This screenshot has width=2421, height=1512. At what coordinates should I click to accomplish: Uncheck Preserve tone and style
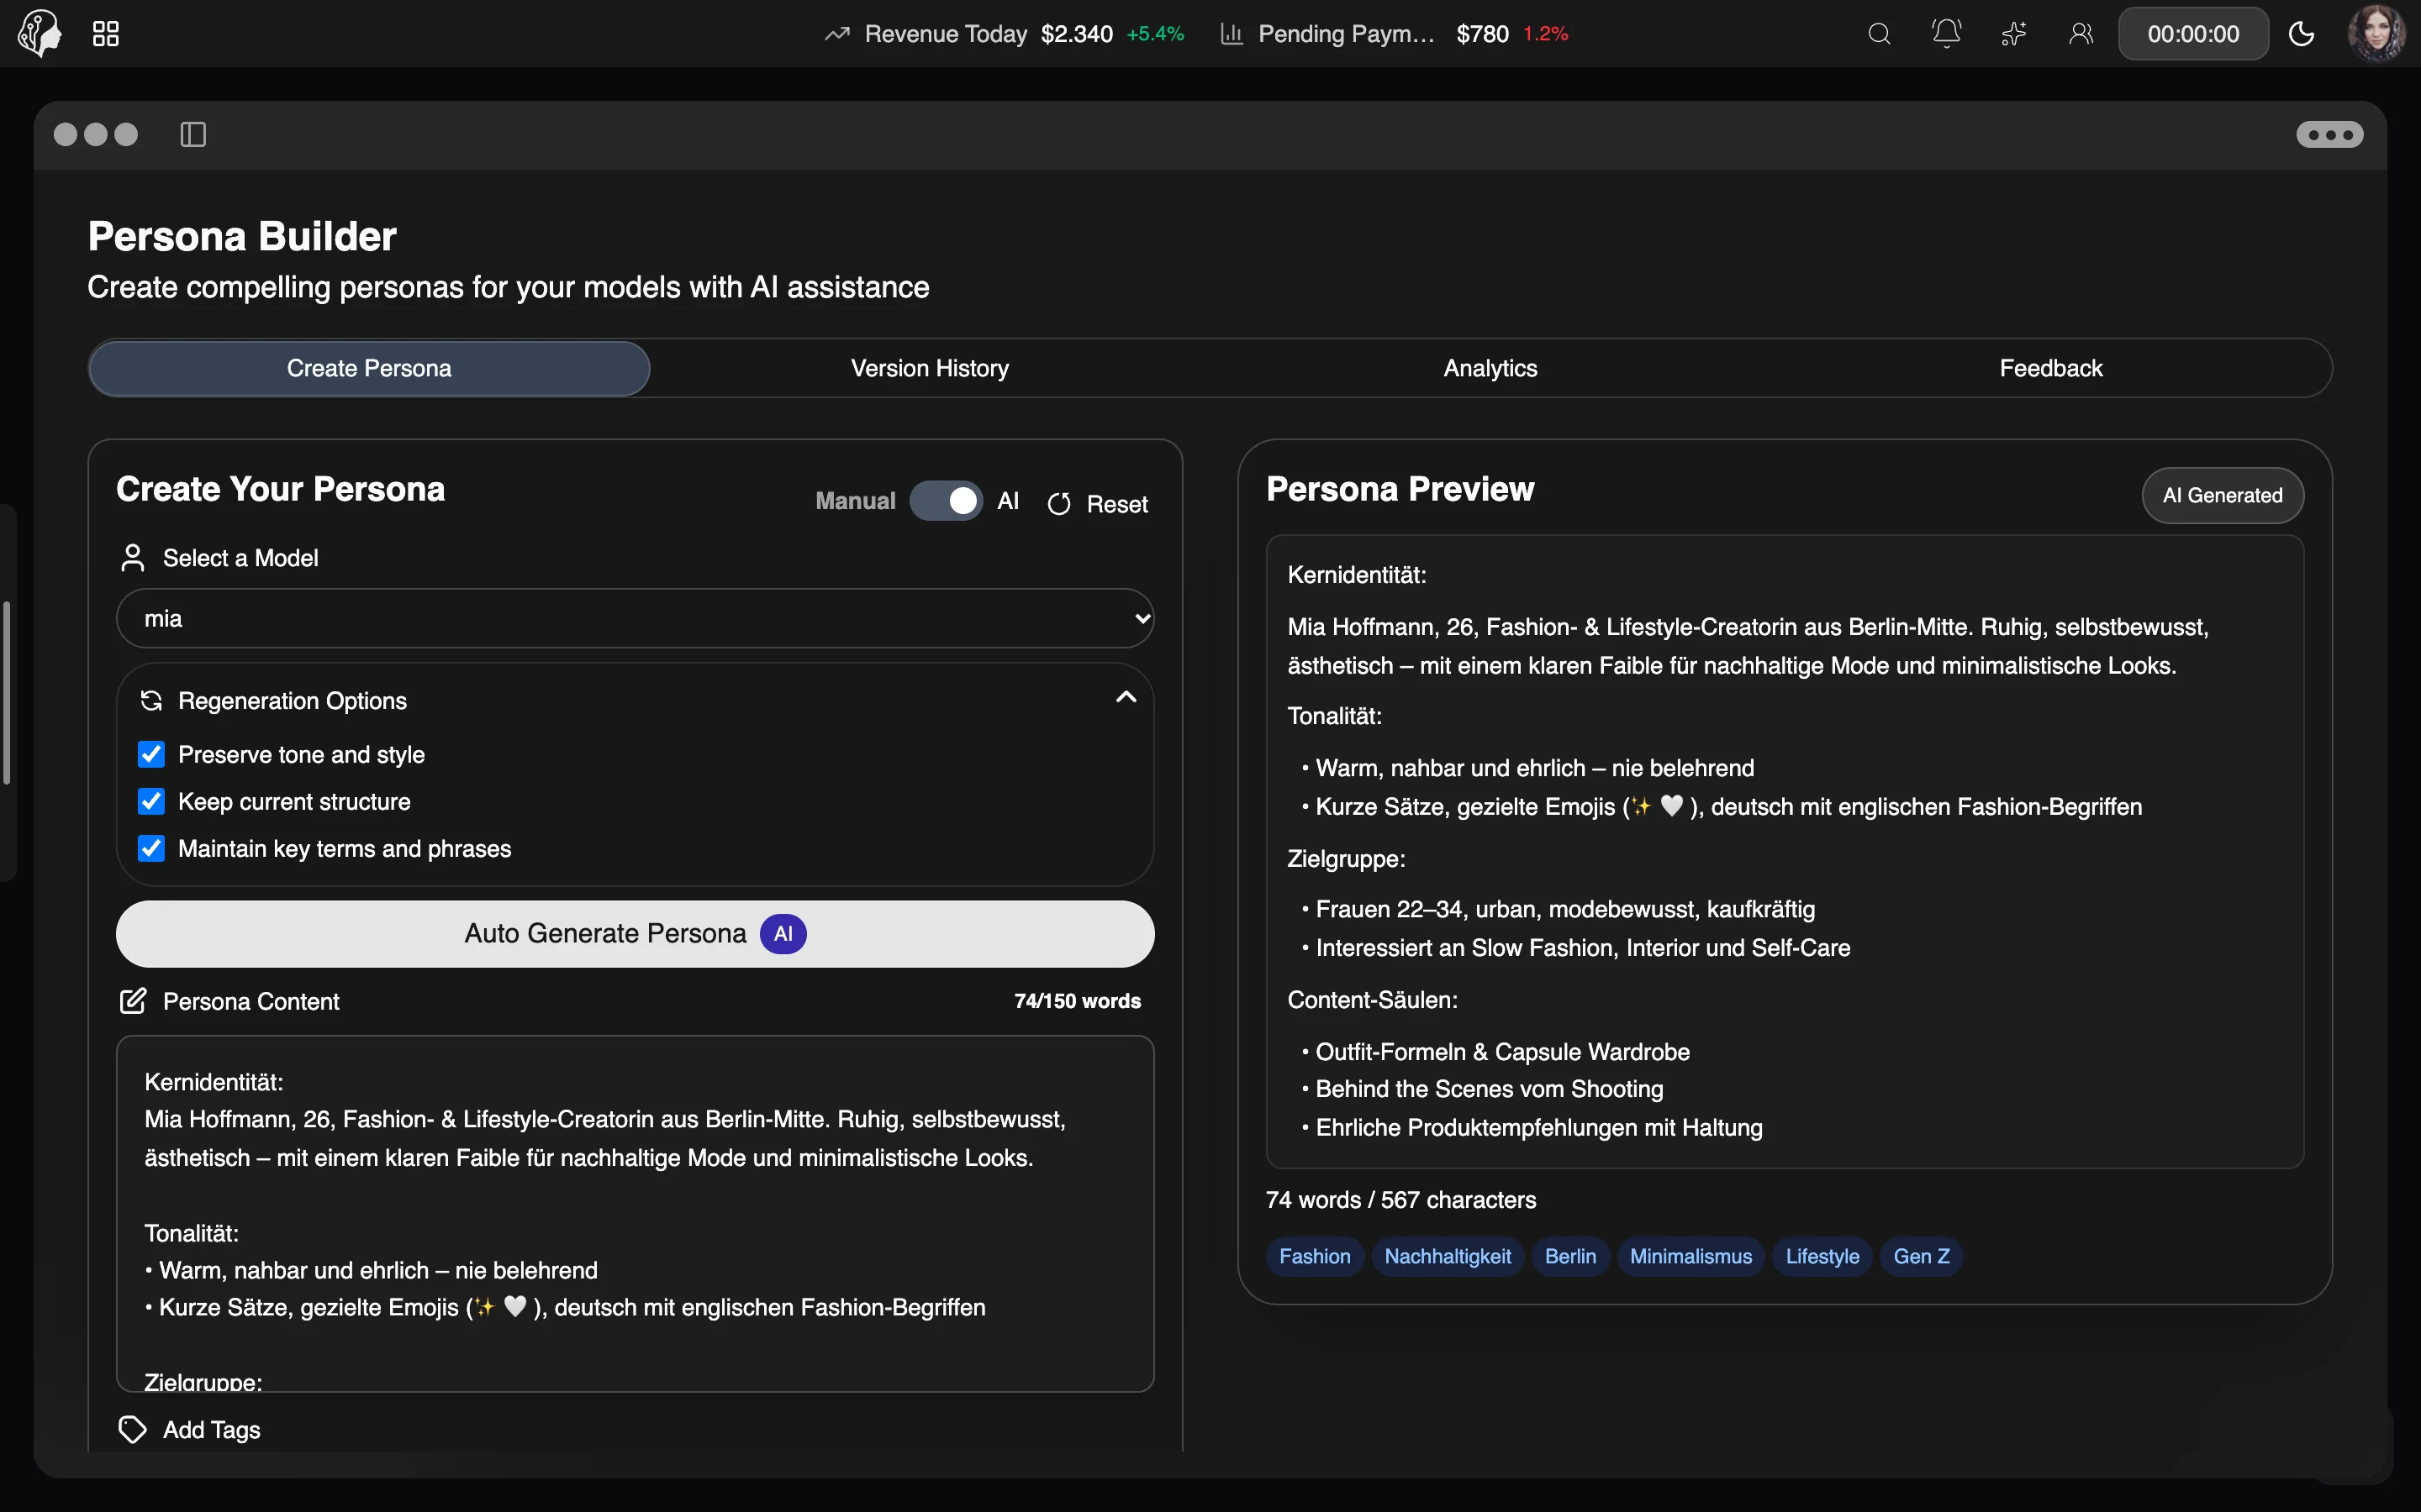[151, 754]
